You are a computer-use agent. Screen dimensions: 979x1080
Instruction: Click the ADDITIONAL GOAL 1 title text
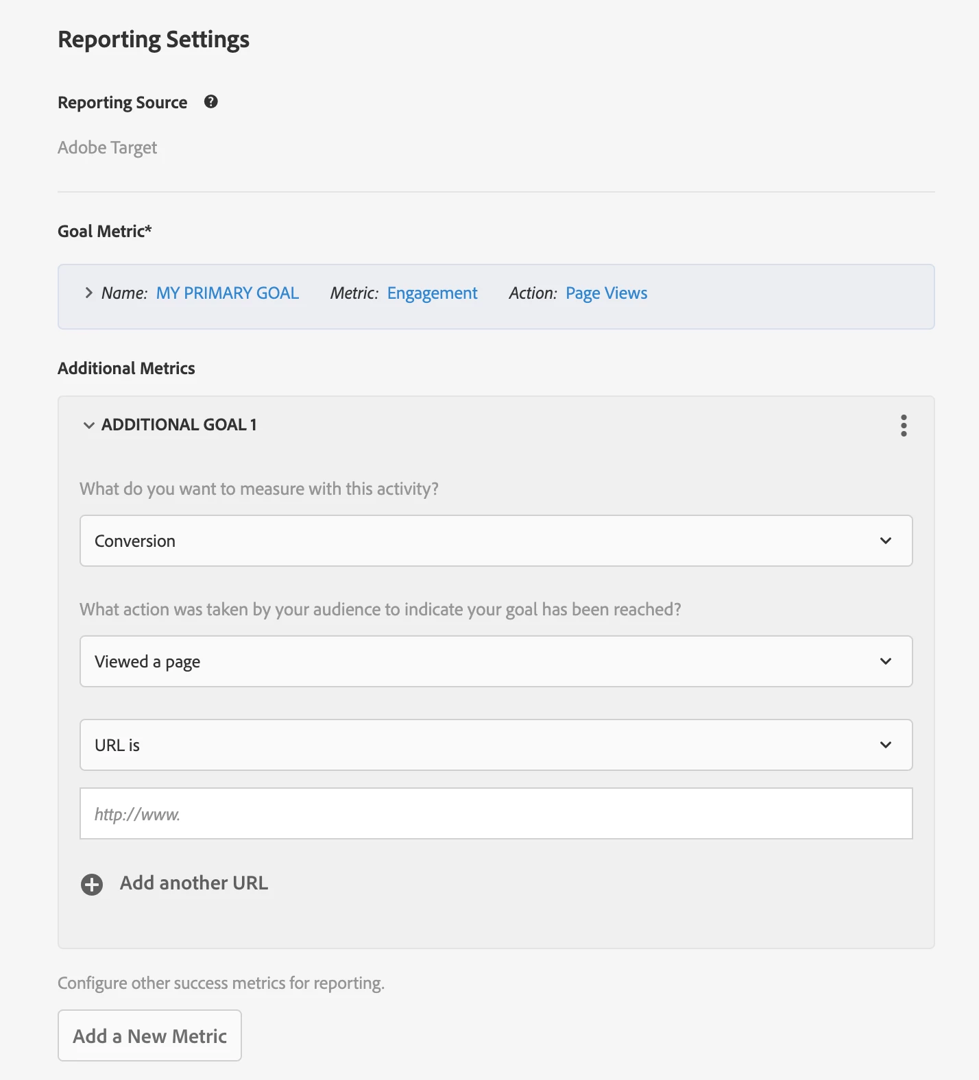point(179,425)
